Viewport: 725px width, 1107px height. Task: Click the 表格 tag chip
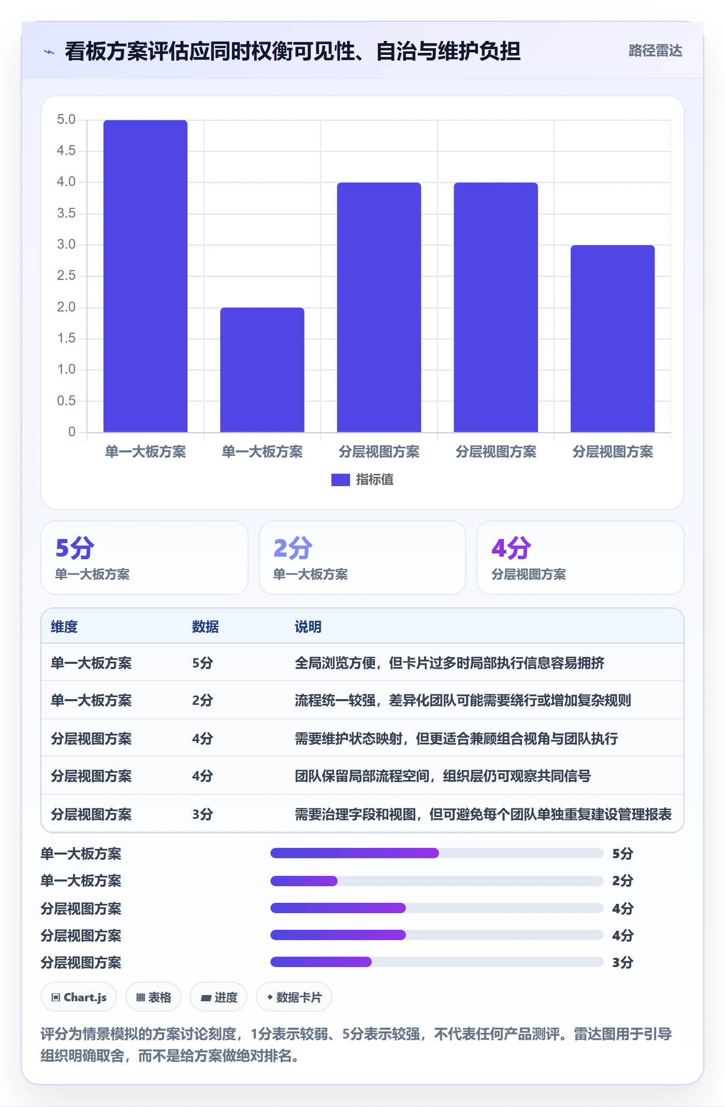[x=153, y=997]
